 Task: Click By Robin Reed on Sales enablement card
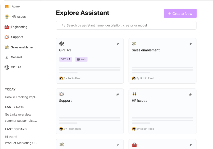pyautogui.click(x=145, y=78)
